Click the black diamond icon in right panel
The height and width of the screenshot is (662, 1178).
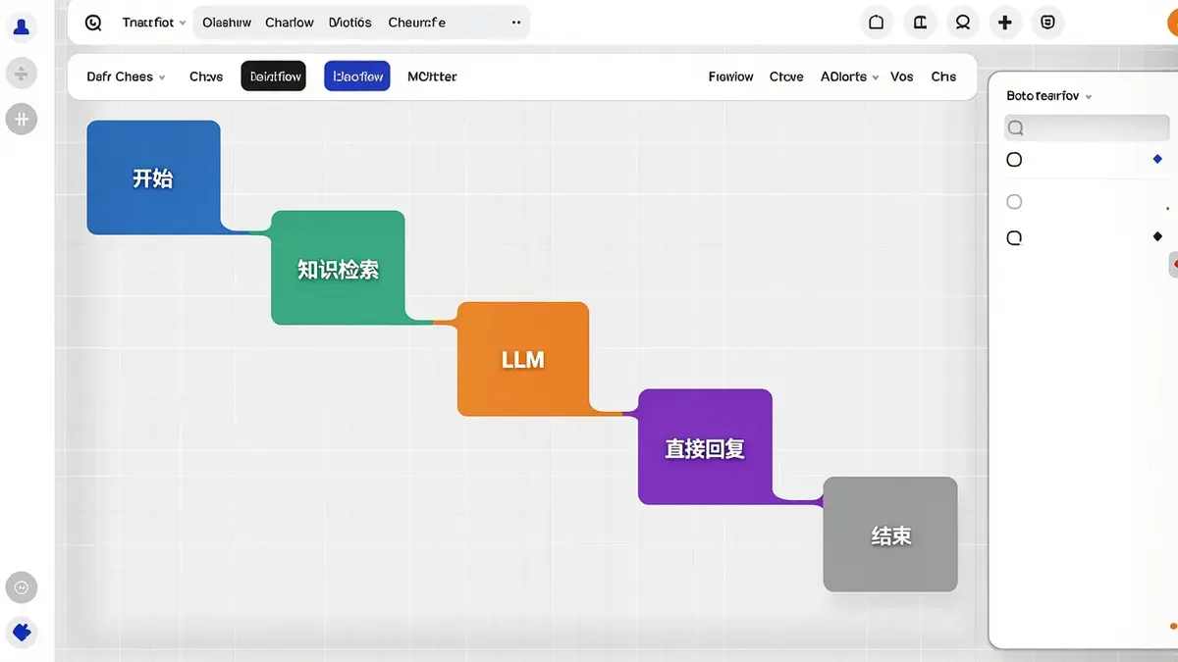point(1157,236)
